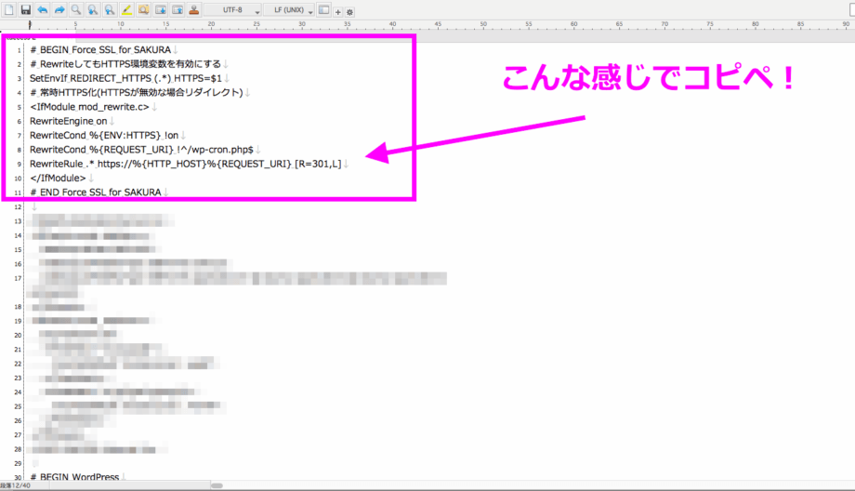Image resolution: width=855 pixels, height=491 pixels.
Task: Click the plus icon in the toolbar
Action: click(338, 11)
